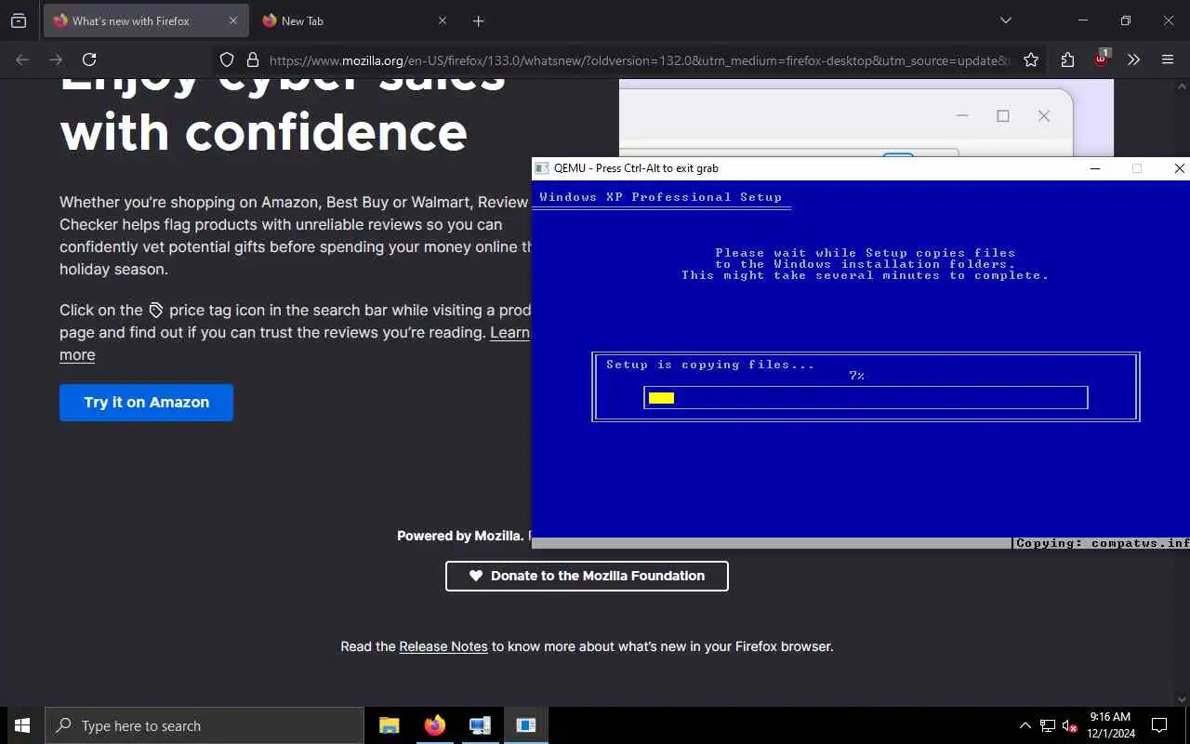The image size is (1190, 744).
Task: Reload the current Firefox page
Action: click(x=89, y=60)
